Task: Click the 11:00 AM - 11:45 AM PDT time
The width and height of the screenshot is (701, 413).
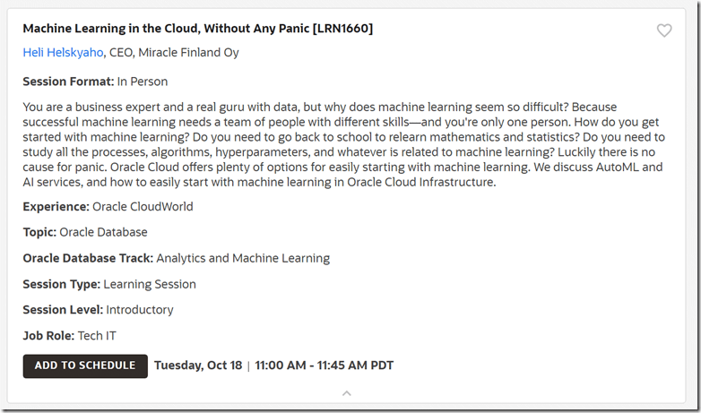Action: [325, 366]
